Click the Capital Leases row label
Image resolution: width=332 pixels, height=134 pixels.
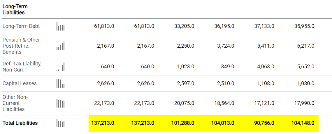(20, 83)
